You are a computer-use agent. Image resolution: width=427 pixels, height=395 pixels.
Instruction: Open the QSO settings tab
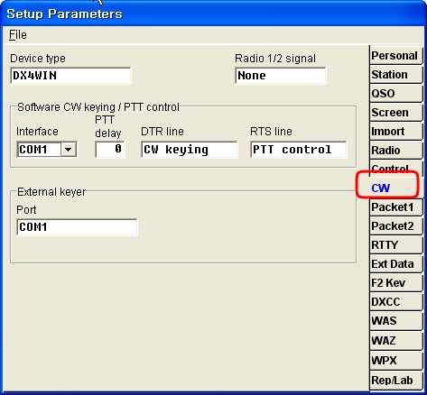click(395, 93)
